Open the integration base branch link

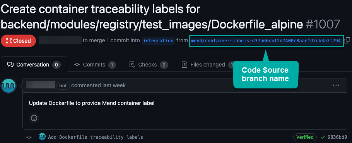coord(158,41)
